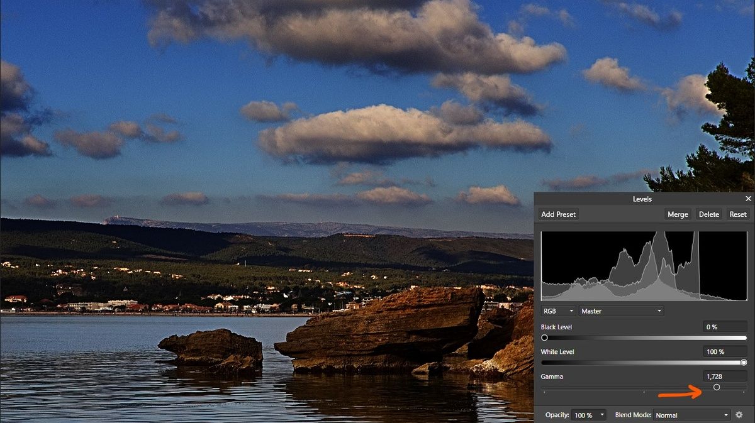Click the Add Preset button

point(559,214)
